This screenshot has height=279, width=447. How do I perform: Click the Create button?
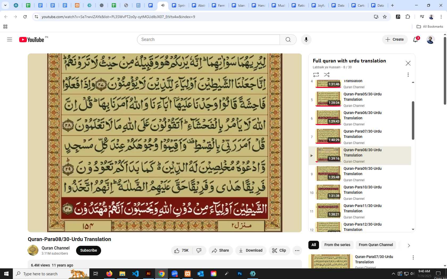coord(395,40)
